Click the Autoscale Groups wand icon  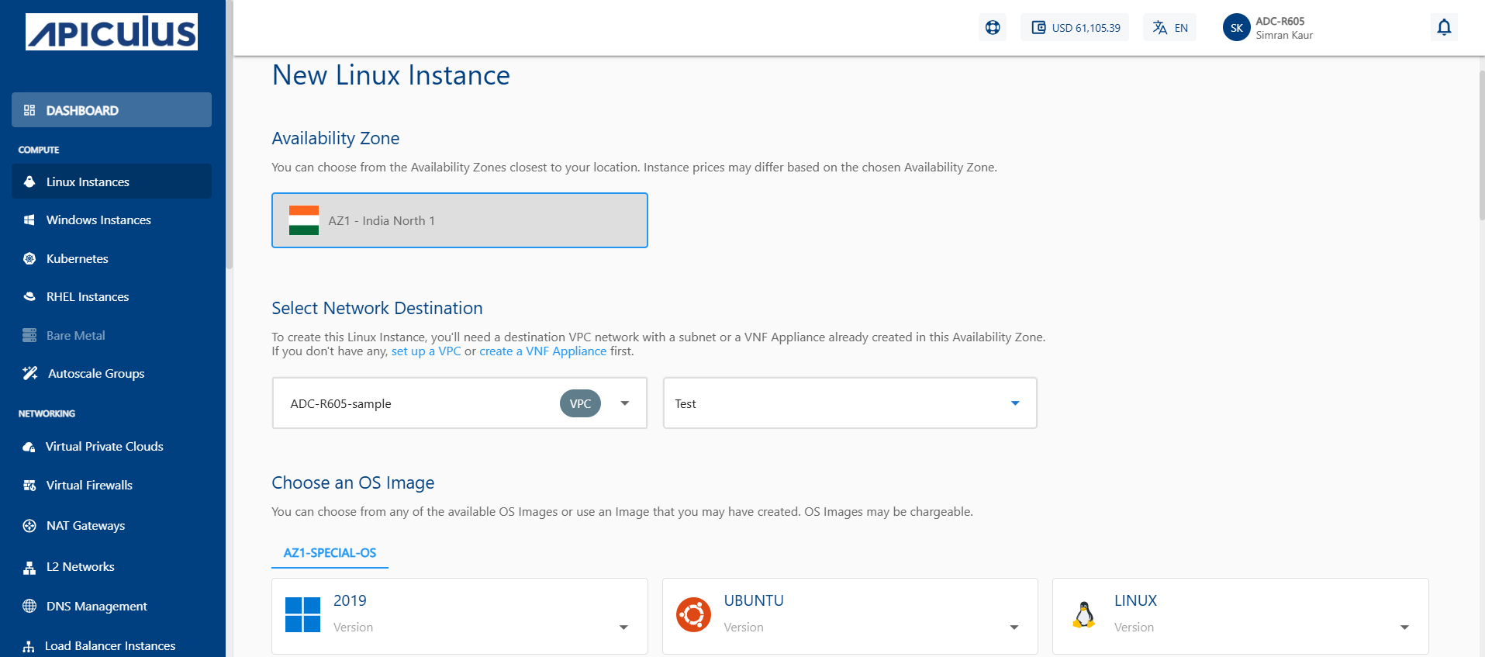coord(30,374)
